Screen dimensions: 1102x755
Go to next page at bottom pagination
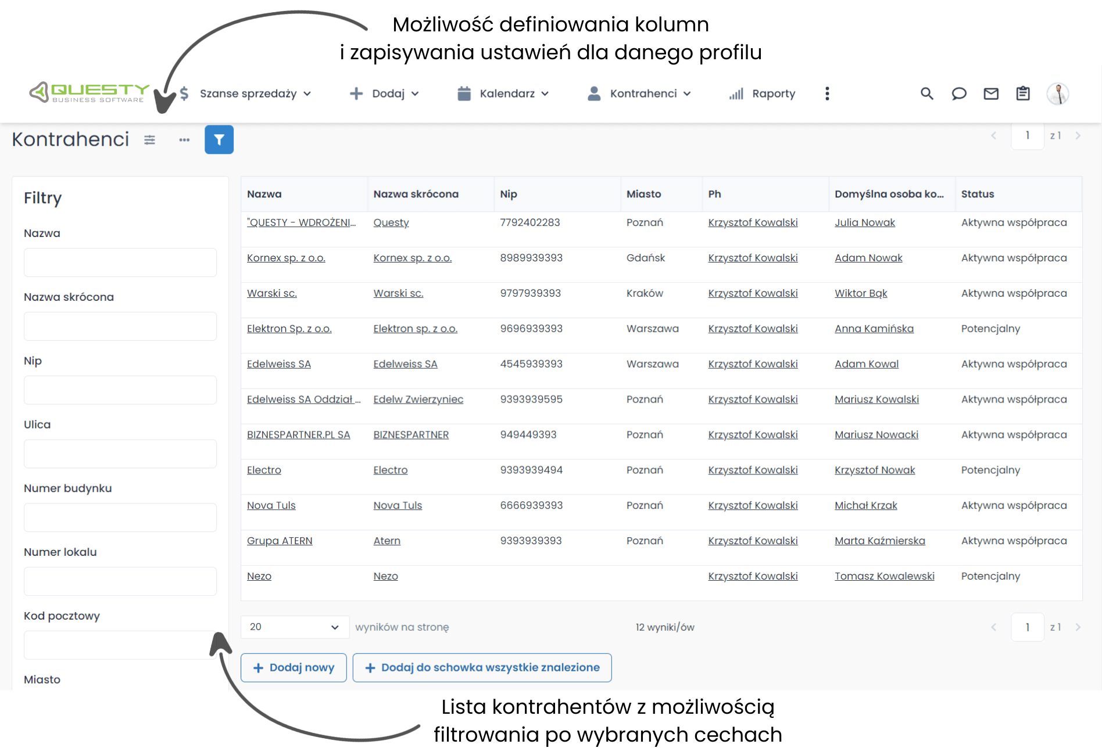click(1078, 627)
